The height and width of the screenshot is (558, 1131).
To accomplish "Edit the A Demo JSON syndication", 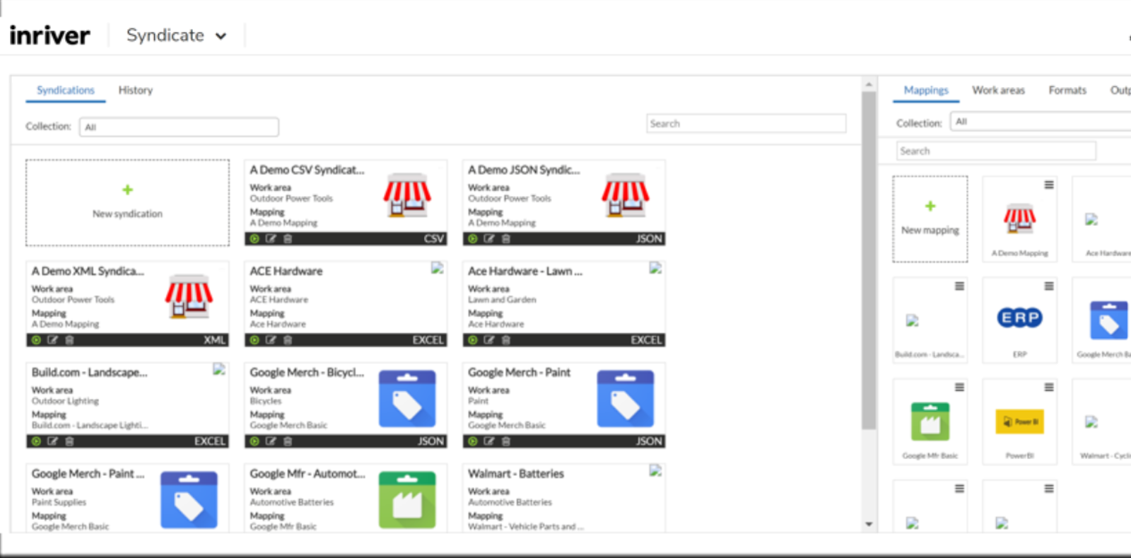I will (x=489, y=239).
